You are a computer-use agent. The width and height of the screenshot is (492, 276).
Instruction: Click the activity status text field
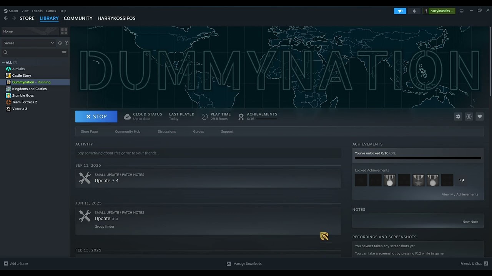[x=208, y=153]
